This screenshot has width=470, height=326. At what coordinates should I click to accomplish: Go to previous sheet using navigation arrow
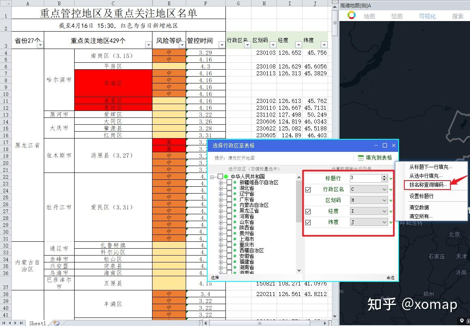pos(10,323)
